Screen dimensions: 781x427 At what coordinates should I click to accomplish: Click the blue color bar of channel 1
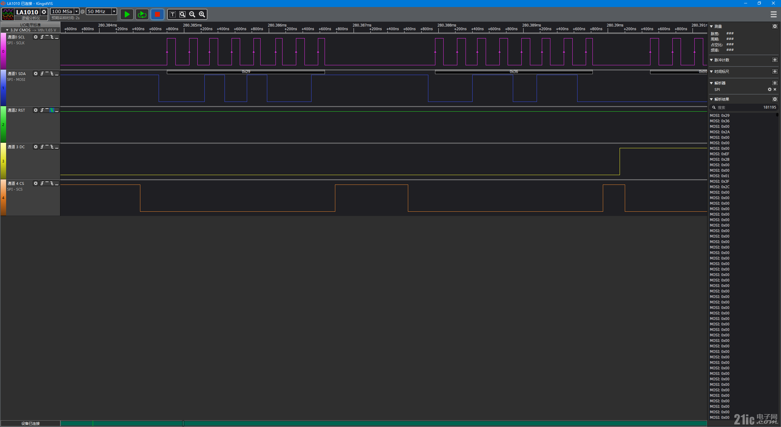3,88
